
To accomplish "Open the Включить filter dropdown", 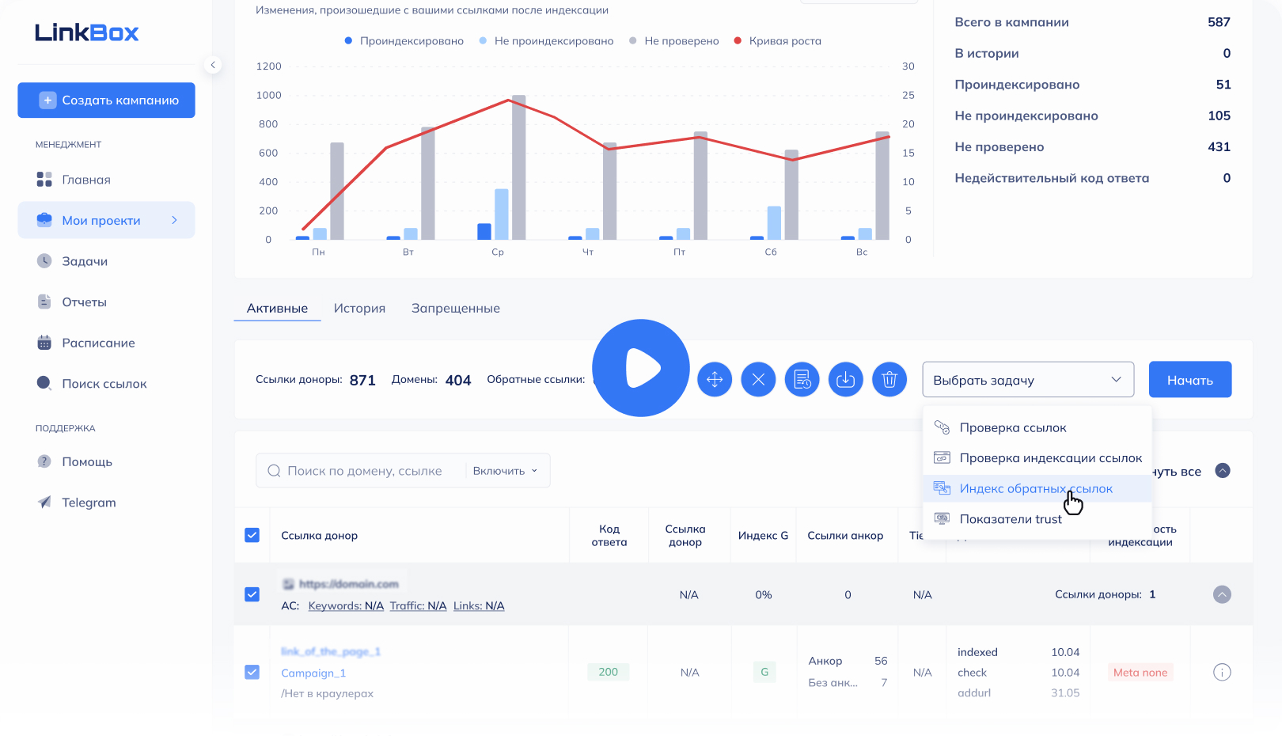I will point(506,471).
